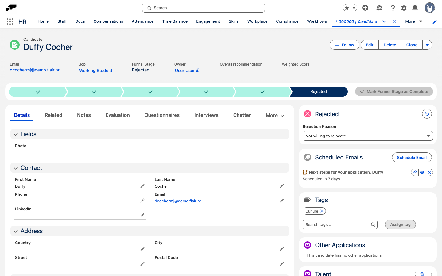Edit the First Name pencil icon
Viewport: 442px width, 276px height.
pyautogui.click(x=142, y=186)
